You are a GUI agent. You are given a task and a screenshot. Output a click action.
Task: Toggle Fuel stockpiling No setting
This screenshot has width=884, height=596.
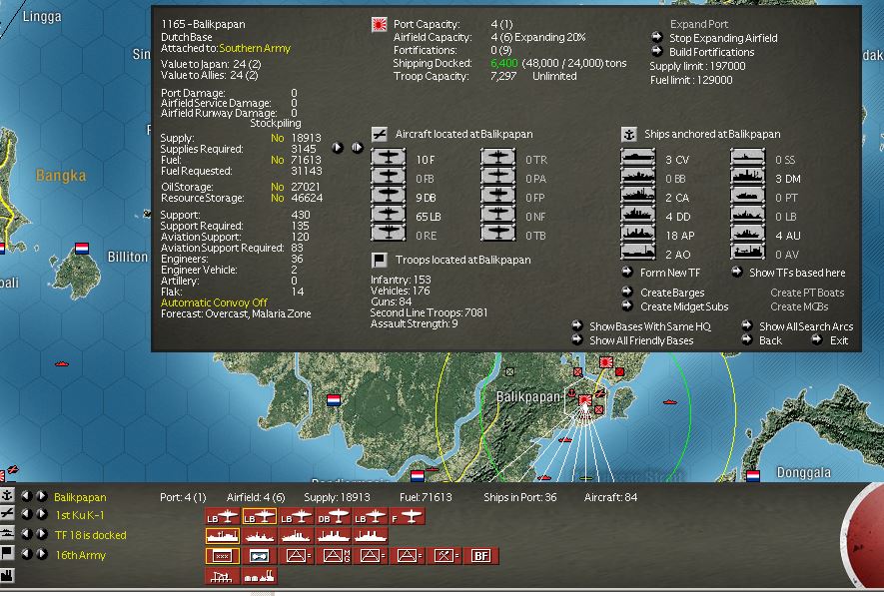coord(277,160)
